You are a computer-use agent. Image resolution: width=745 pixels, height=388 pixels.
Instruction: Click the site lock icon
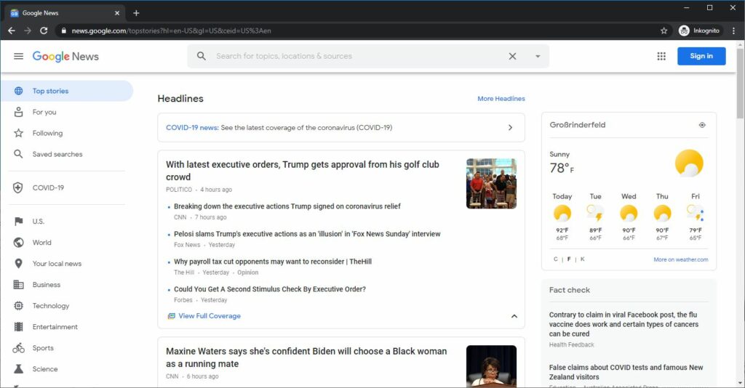coord(64,31)
